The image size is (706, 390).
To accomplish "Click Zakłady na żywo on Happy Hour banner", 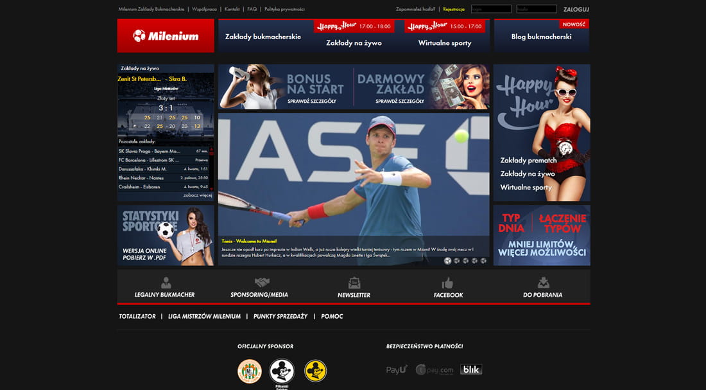I will 527,173.
